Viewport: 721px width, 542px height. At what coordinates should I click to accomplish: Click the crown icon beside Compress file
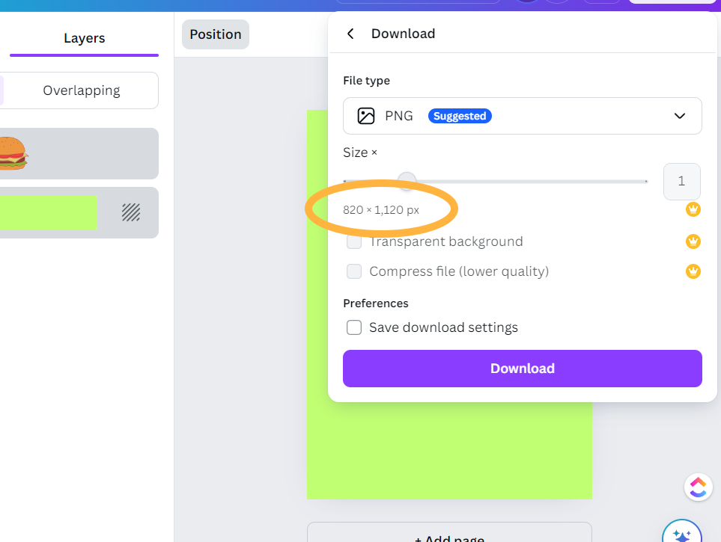[x=693, y=271]
